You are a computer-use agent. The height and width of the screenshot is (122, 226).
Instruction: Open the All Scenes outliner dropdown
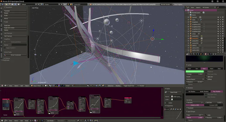(209, 7)
